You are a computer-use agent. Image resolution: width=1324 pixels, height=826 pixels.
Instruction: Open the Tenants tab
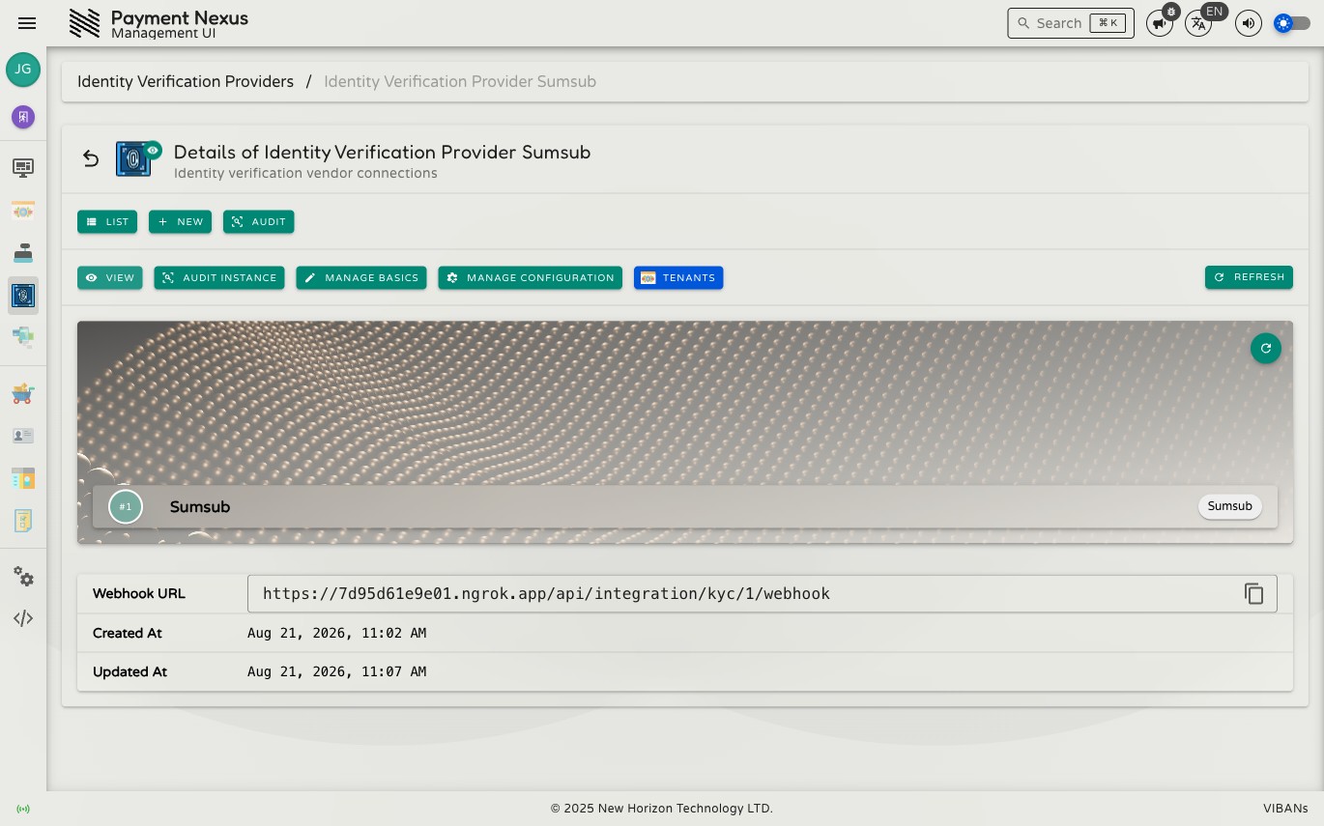pyautogui.click(x=678, y=278)
